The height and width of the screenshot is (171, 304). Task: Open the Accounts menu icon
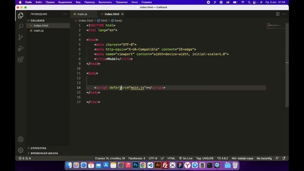[x=20, y=139]
